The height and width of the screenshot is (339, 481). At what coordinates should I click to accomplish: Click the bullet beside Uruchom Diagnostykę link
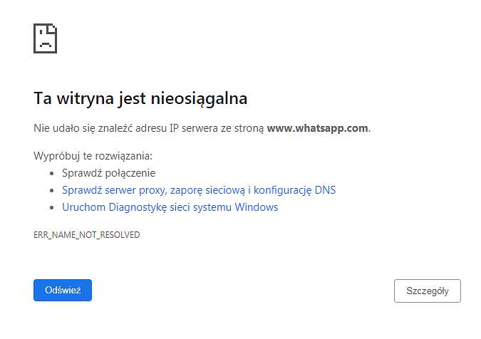[x=51, y=208]
